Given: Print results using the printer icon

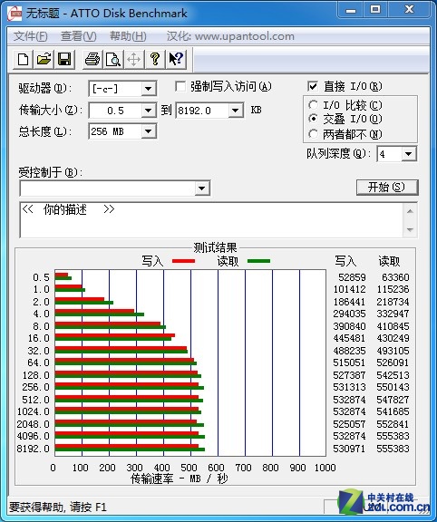Looking at the screenshot, I should 92,59.
